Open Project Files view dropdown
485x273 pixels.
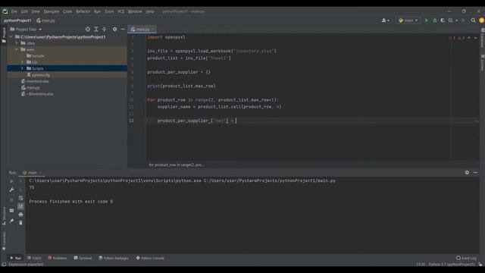tap(26, 30)
